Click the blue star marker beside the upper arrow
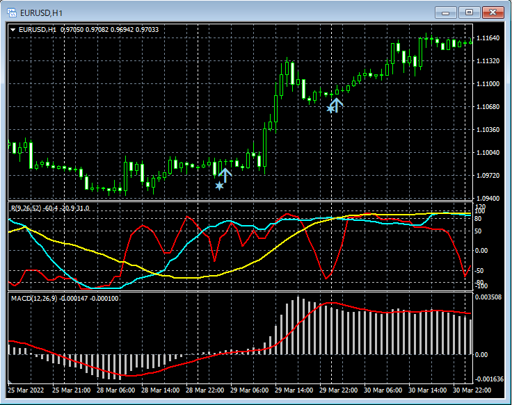Image resolution: width=512 pixels, height=405 pixels. click(330, 109)
